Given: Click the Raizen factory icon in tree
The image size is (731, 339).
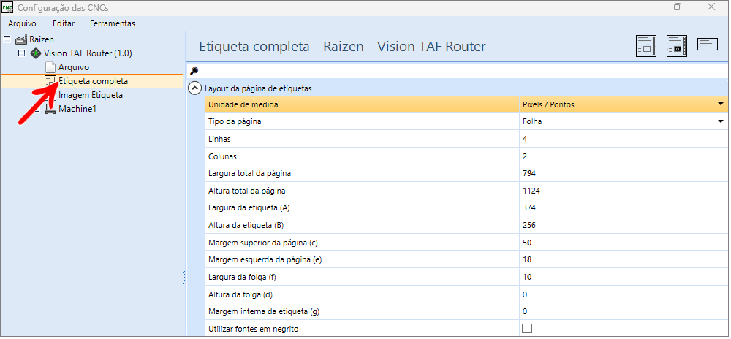Looking at the screenshot, I should (21, 39).
